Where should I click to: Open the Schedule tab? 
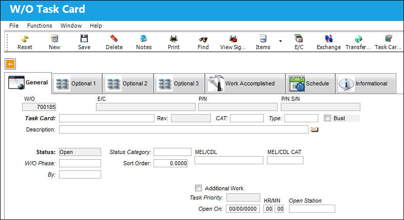coord(310,84)
